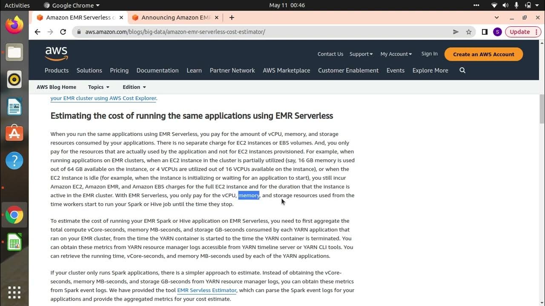Click Create an AWS Account button
The height and width of the screenshot is (306, 545).
pos(484,54)
